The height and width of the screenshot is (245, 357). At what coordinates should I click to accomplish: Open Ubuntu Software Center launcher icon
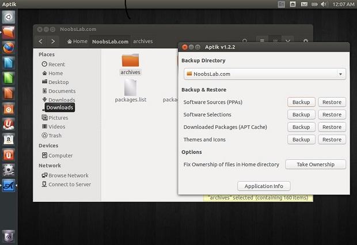point(9,109)
